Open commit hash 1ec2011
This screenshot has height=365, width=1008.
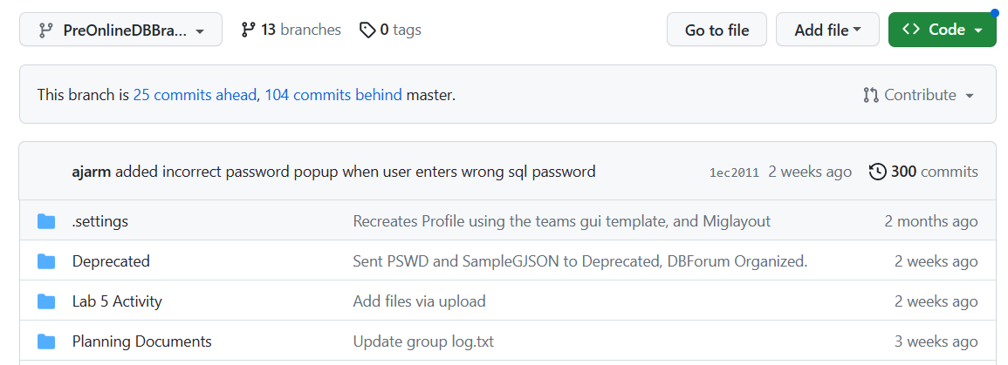734,172
